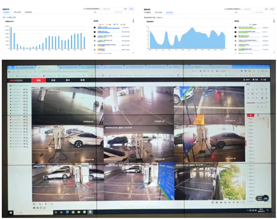The height and width of the screenshot is (219, 277).
Task: Open the station selector dropdown in left panel
Action: coord(123,12)
